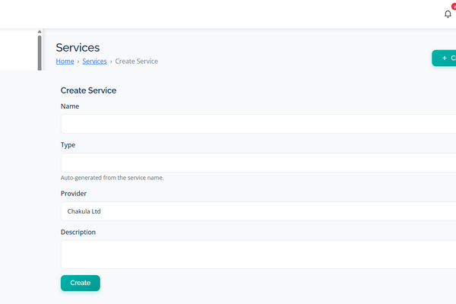Click the auto-generated hint text under Type

(112, 178)
